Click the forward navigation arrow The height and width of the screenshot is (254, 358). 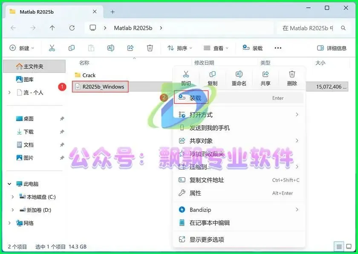[33, 28]
